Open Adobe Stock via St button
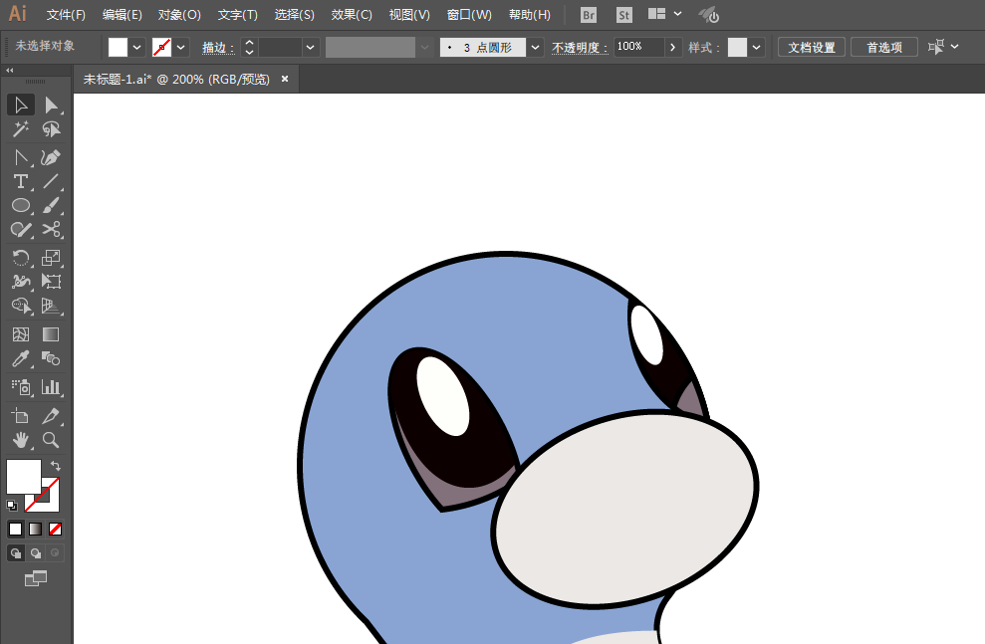 point(623,15)
